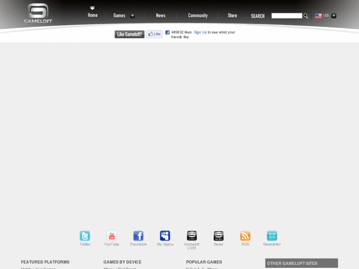The image size is (359, 269).
Task: Go to the Home tab
Action: coord(92,15)
